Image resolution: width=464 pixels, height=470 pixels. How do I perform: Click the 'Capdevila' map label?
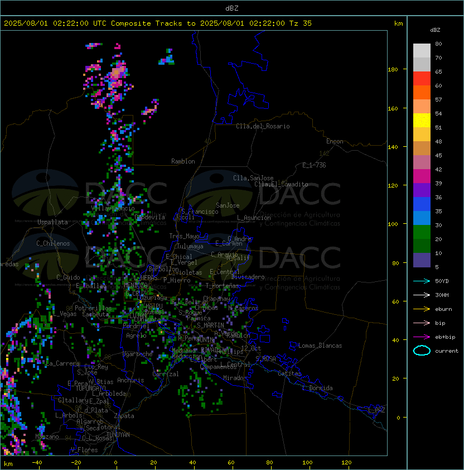pos(150,217)
